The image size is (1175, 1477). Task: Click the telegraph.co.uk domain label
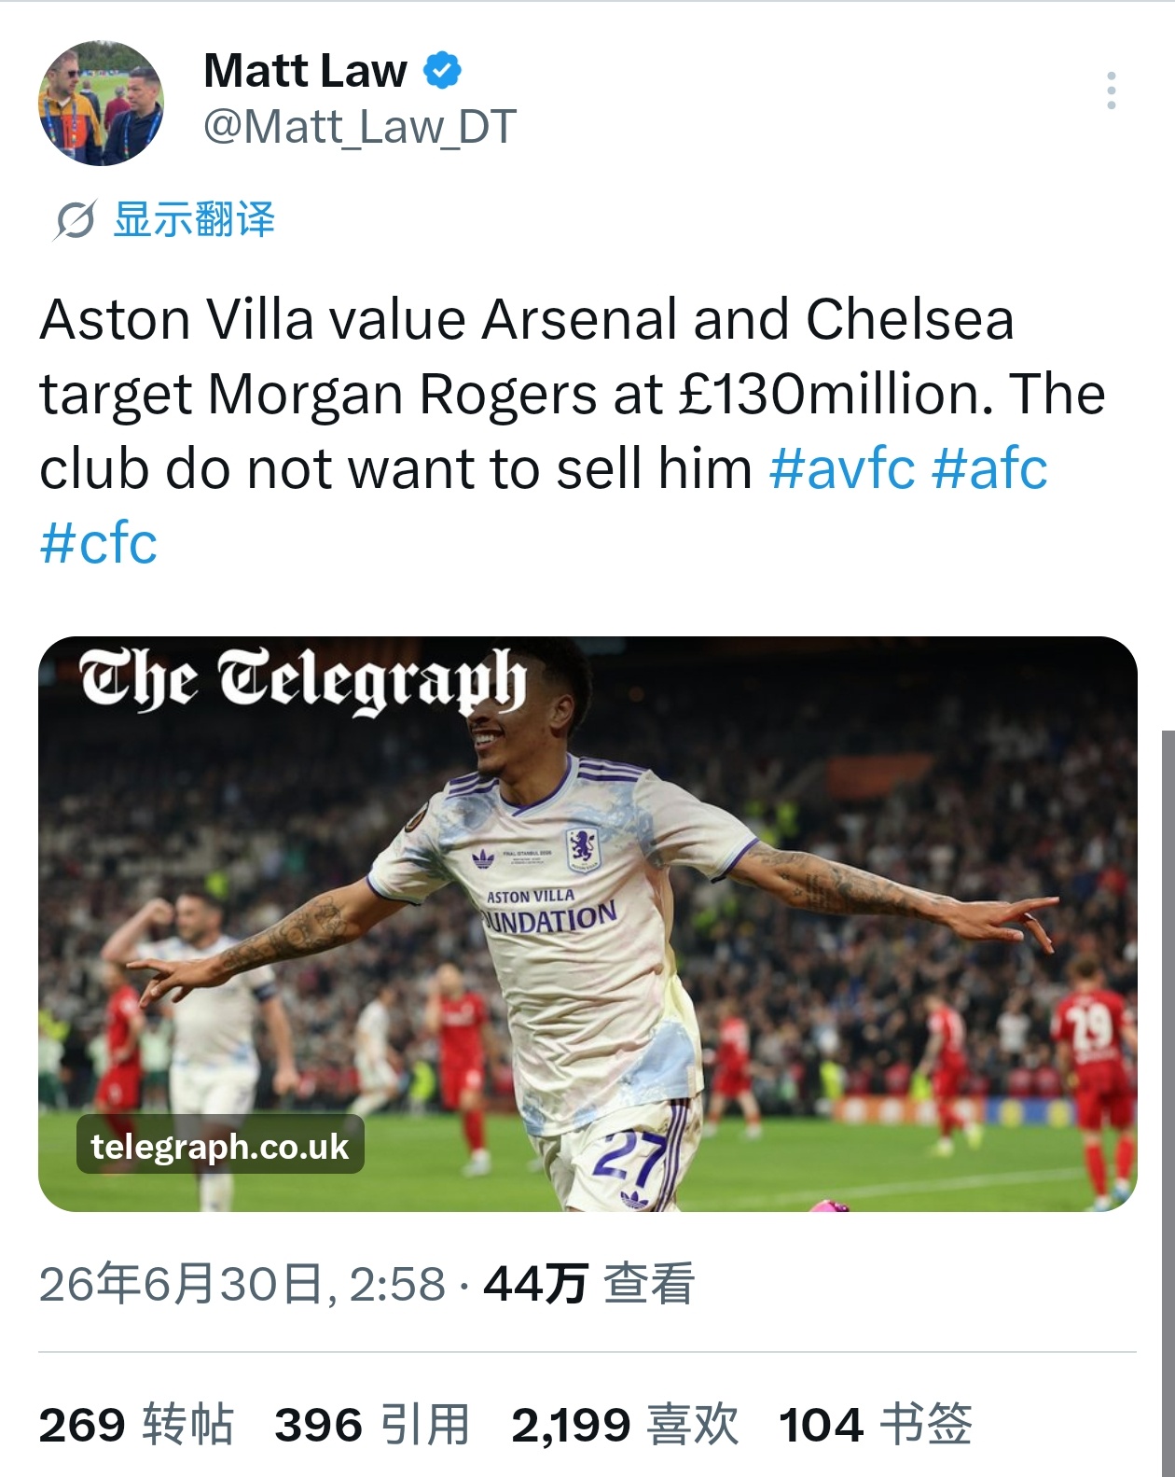tap(220, 1145)
